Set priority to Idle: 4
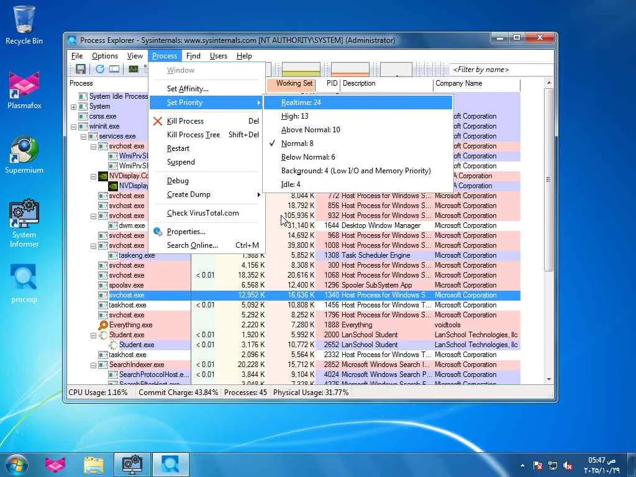Image resolution: width=636 pixels, height=477 pixels. click(358, 184)
